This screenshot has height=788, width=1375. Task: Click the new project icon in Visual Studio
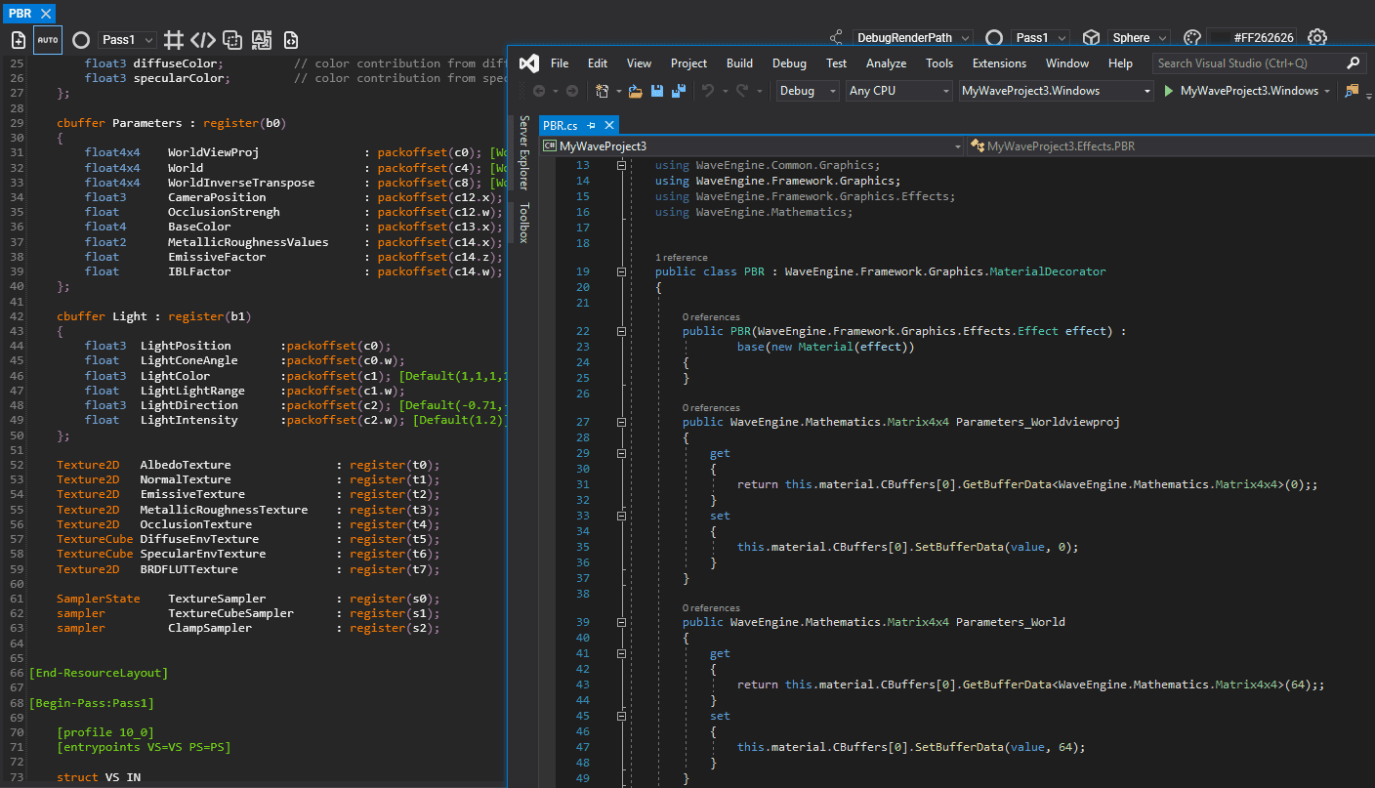pyautogui.click(x=603, y=91)
